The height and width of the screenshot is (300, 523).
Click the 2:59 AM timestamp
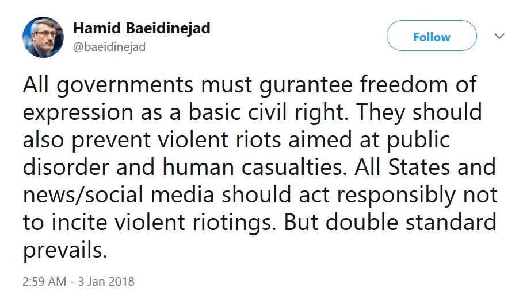(x=44, y=282)
